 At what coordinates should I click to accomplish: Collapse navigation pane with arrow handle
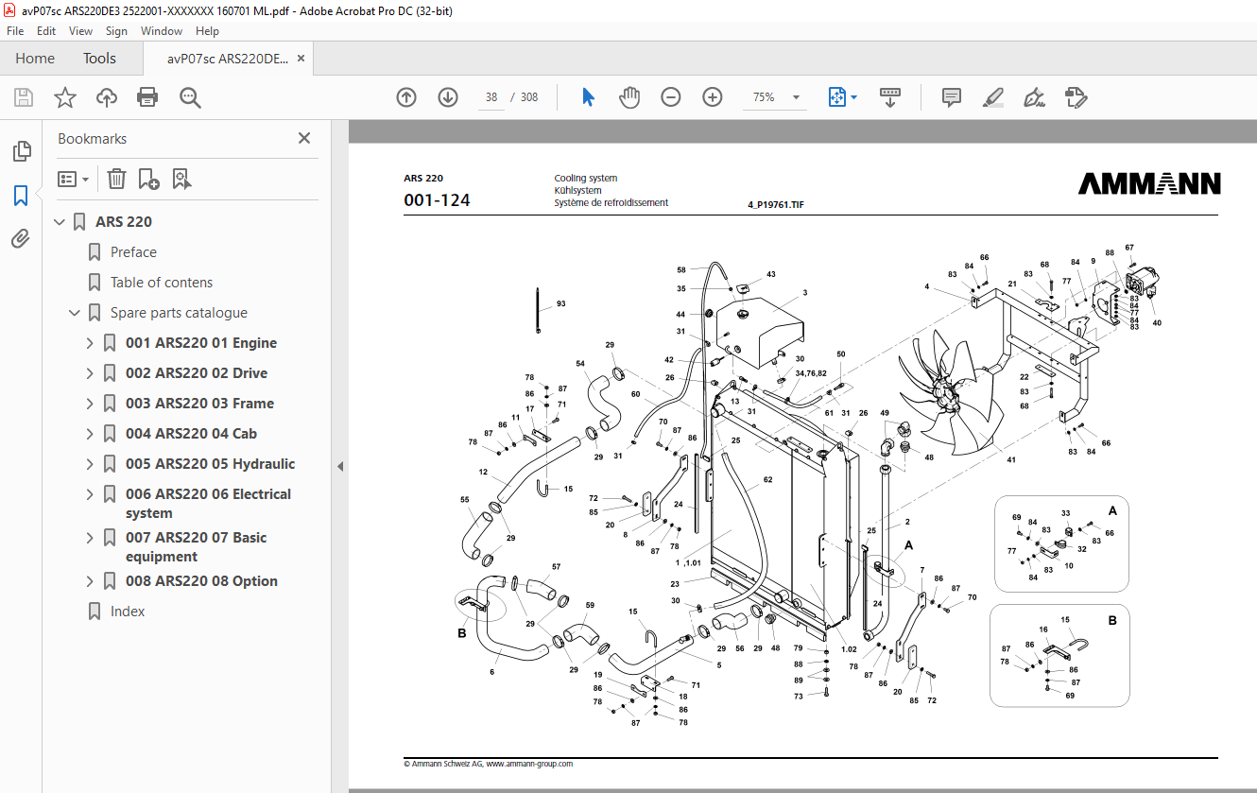coord(340,466)
